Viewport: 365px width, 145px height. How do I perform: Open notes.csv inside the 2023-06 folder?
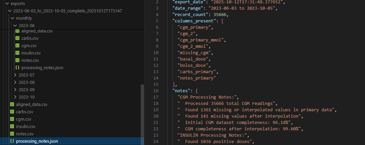point(30,60)
